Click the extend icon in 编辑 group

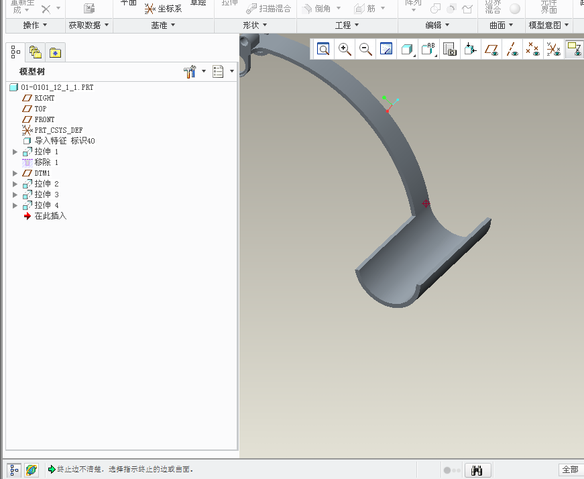[x=467, y=9]
